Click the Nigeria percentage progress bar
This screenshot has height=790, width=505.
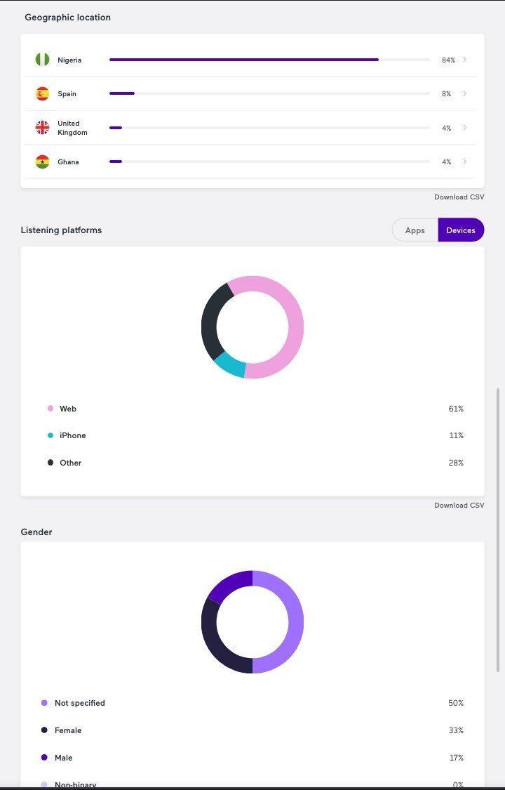click(269, 60)
